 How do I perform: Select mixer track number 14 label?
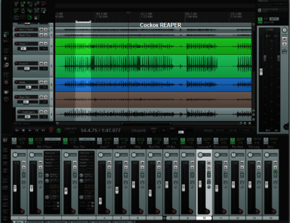[270, 218]
